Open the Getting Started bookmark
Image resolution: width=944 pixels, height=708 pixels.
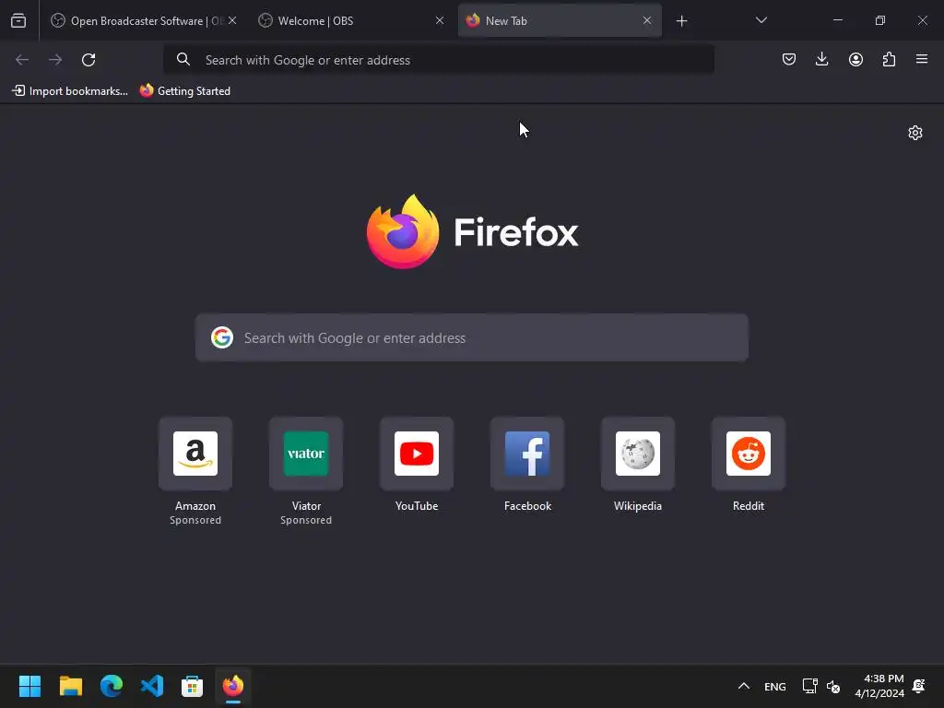point(184,91)
